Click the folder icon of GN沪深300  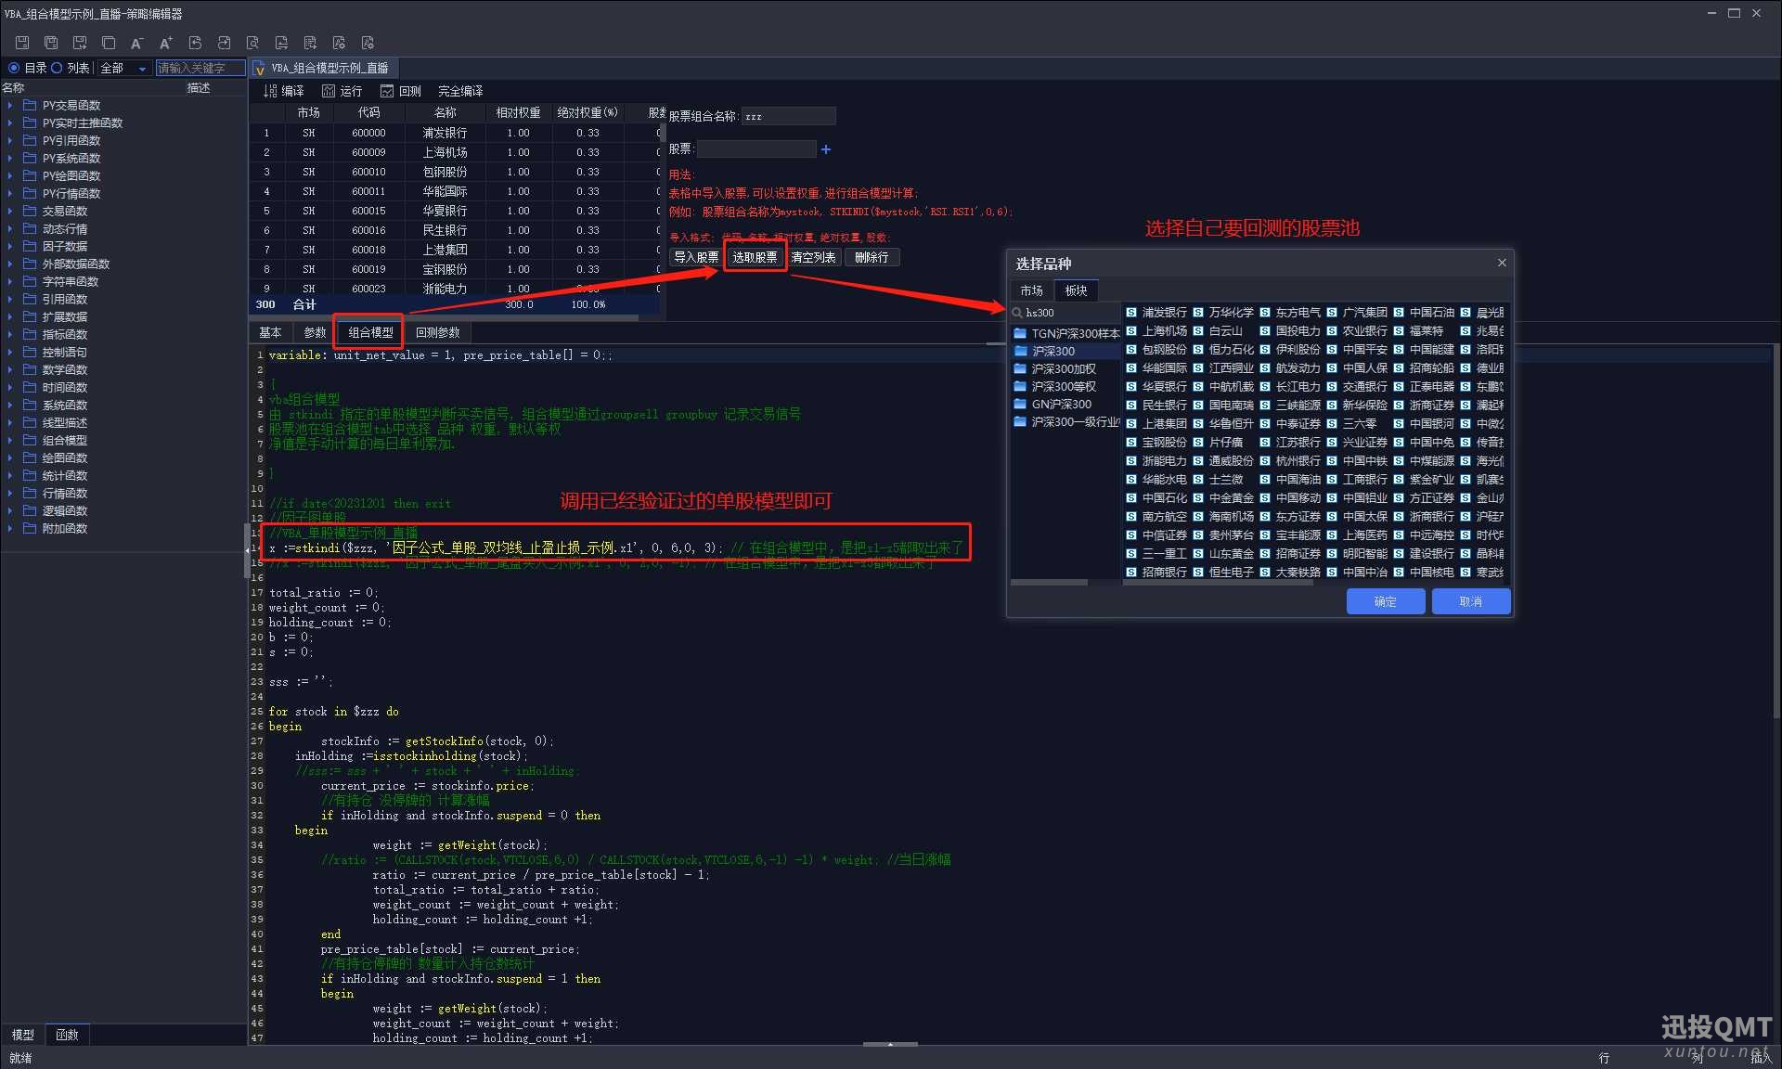tap(1020, 404)
